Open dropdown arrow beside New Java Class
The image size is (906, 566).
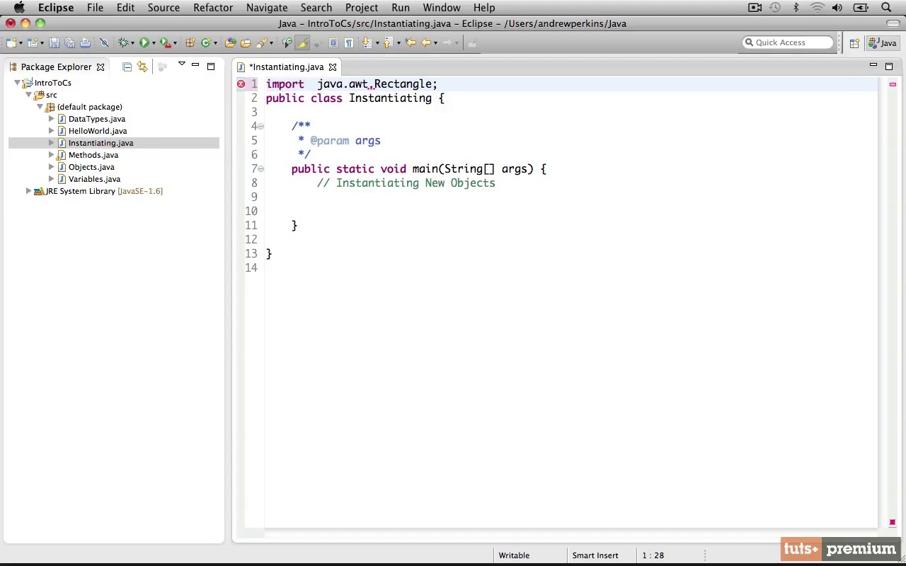pos(215,43)
